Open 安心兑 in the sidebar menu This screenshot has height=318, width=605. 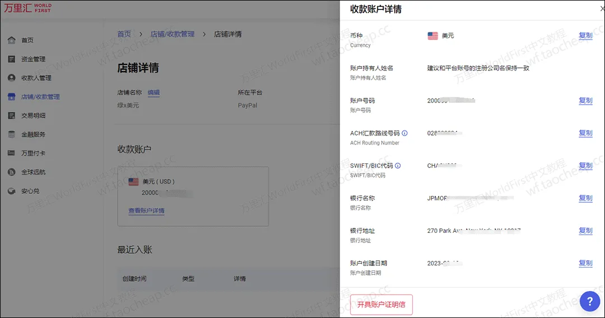click(30, 191)
